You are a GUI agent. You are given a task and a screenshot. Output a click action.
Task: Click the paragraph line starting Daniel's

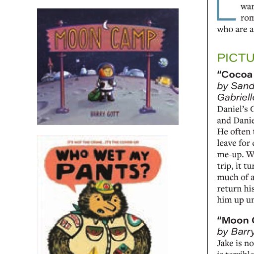pyautogui.click(x=236, y=109)
